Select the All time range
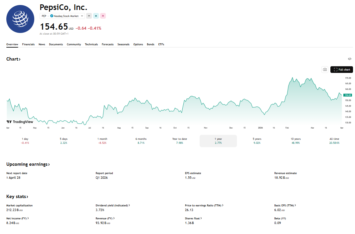This screenshot has height=234, width=355. (334, 141)
